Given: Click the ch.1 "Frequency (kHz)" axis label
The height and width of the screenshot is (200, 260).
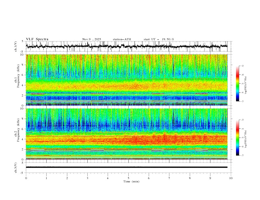Looking at the screenshot, I should [18, 76].
